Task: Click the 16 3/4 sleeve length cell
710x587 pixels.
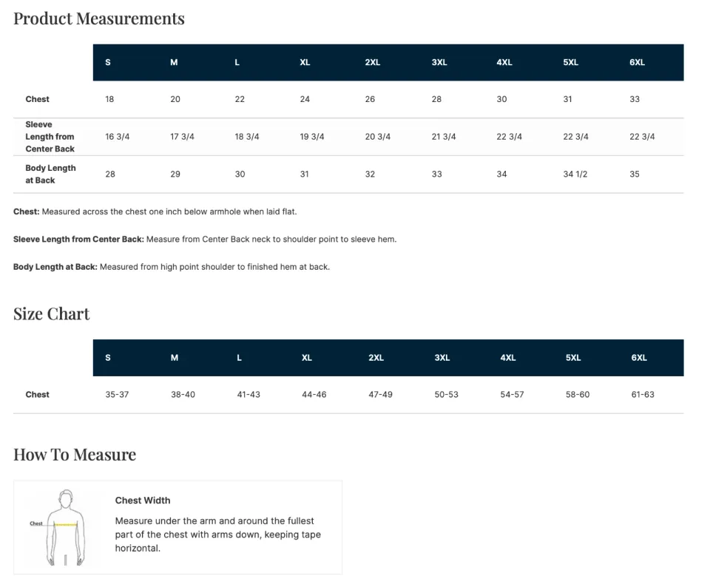Action: [118, 137]
